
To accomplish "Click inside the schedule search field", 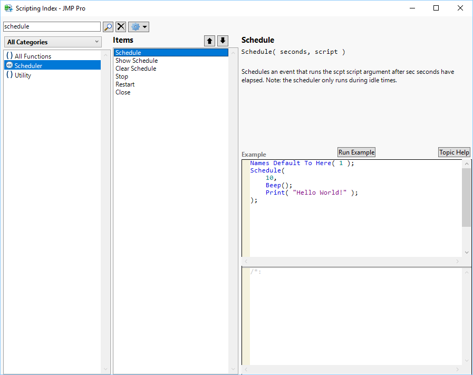I will (x=51, y=26).
